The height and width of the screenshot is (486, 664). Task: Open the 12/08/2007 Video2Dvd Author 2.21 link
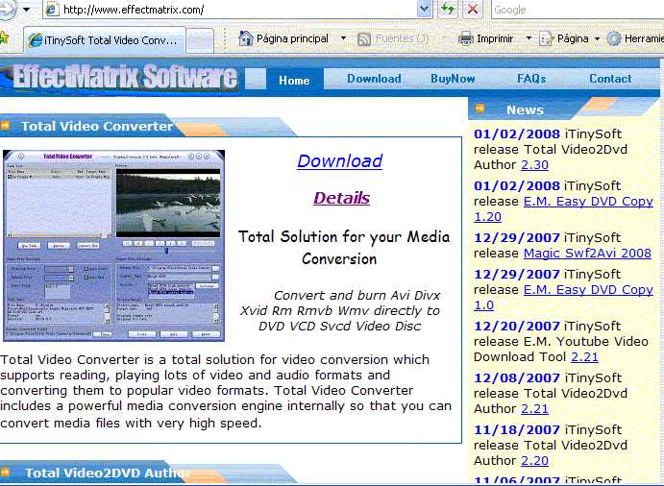534,409
